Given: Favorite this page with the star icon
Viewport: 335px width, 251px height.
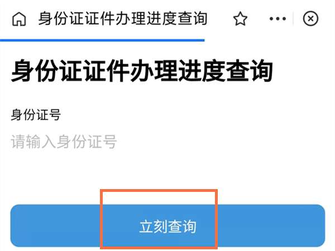Looking at the screenshot, I should (x=240, y=19).
